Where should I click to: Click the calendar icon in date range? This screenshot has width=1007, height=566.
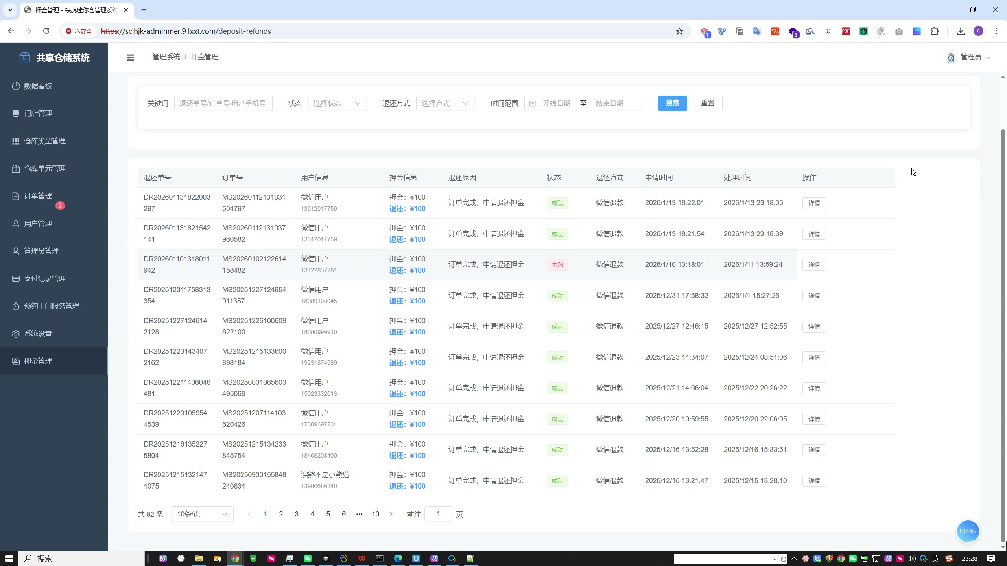[x=532, y=103]
